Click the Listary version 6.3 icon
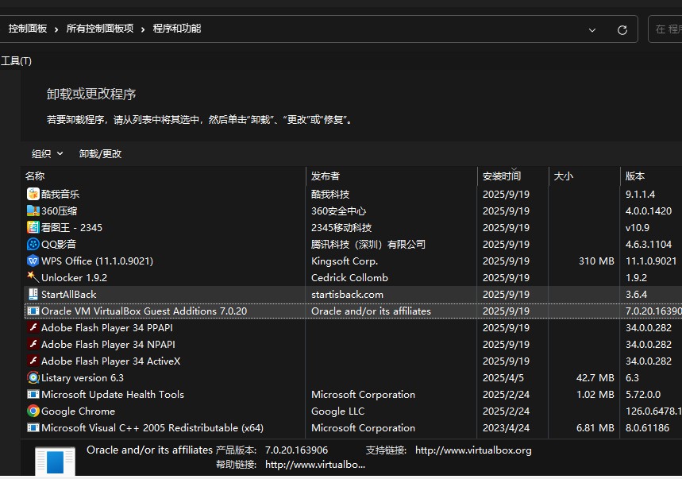This screenshot has width=682, height=479. (x=33, y=377)
